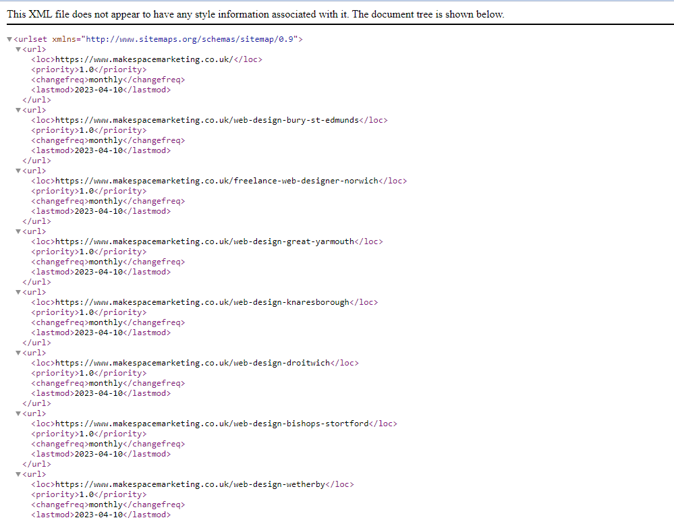The image size is (674, 520).
Task: Click changefreq monthly under the homepage url
Action: 108,80
